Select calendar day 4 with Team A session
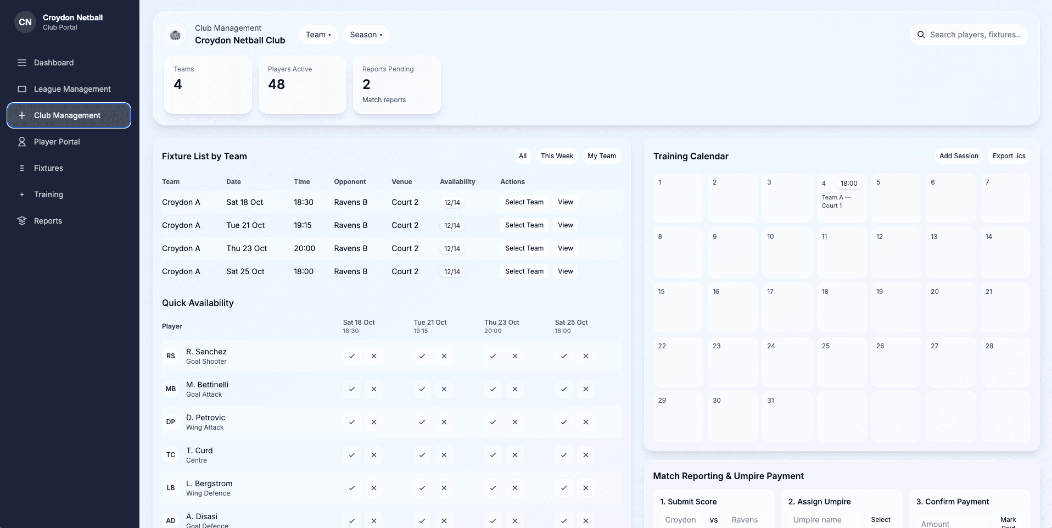Image resolution: width=1052 pixels, height=528 pixels. [841, 198]
